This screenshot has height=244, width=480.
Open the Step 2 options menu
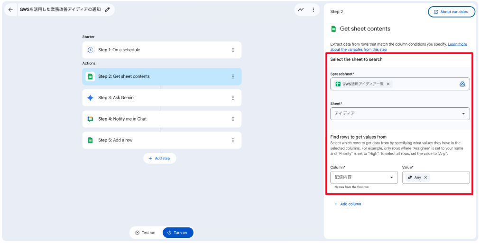(233, 76)
